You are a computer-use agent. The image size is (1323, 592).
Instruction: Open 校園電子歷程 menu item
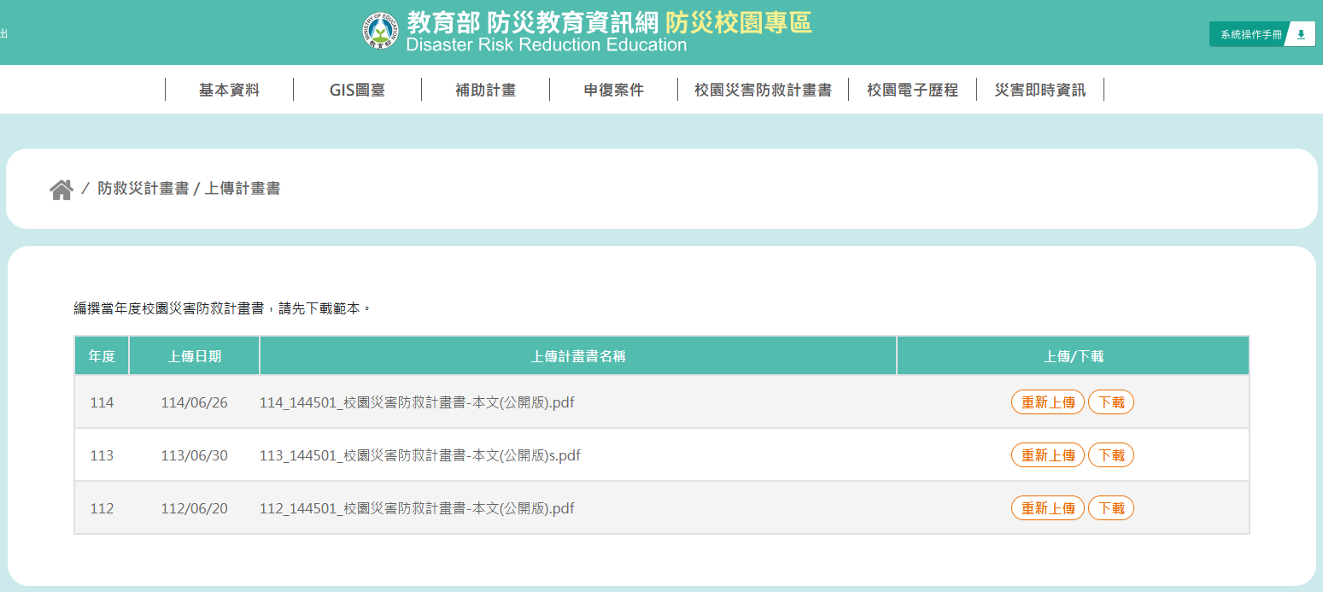click(912, 90)
